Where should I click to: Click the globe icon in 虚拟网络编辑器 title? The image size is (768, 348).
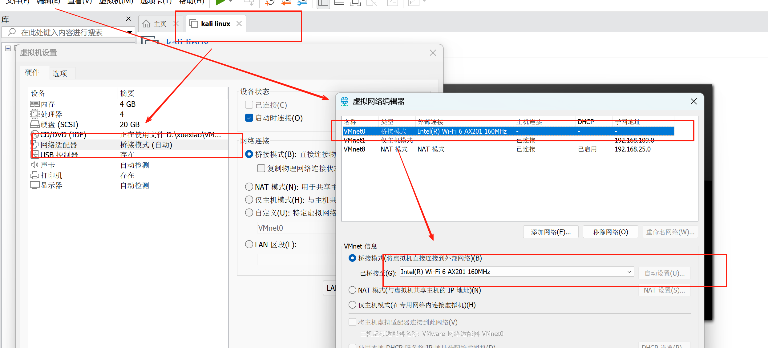pyautogui.click(x=345, y=101)
